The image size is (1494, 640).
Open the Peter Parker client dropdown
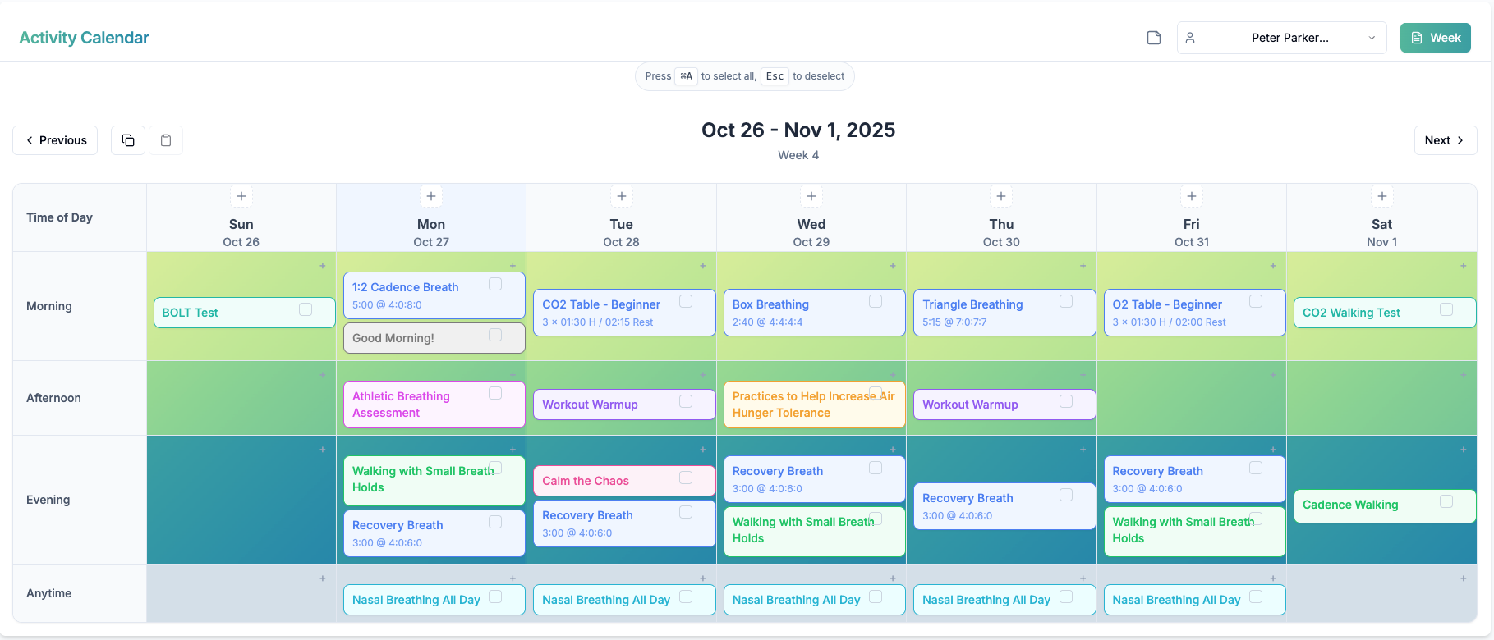pyautogui.click(x=1281, y=38)
